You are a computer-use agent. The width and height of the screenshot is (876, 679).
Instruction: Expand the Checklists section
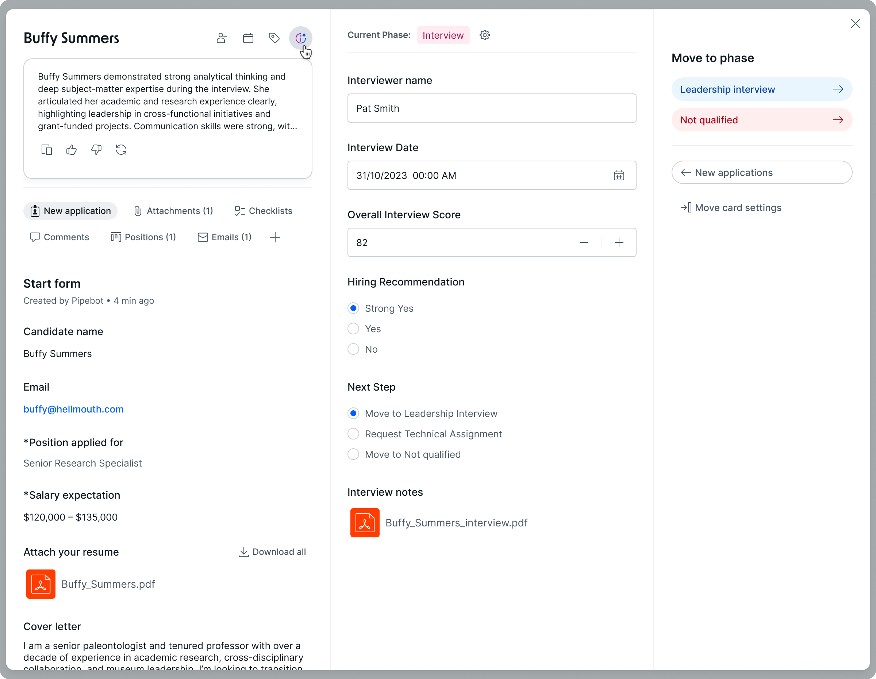(264, 211)
